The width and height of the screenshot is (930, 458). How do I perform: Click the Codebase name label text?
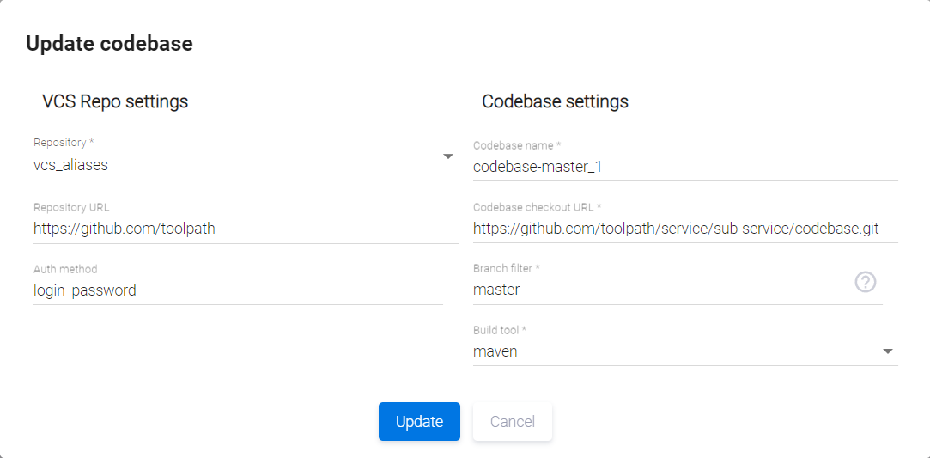tap(516, 145)
